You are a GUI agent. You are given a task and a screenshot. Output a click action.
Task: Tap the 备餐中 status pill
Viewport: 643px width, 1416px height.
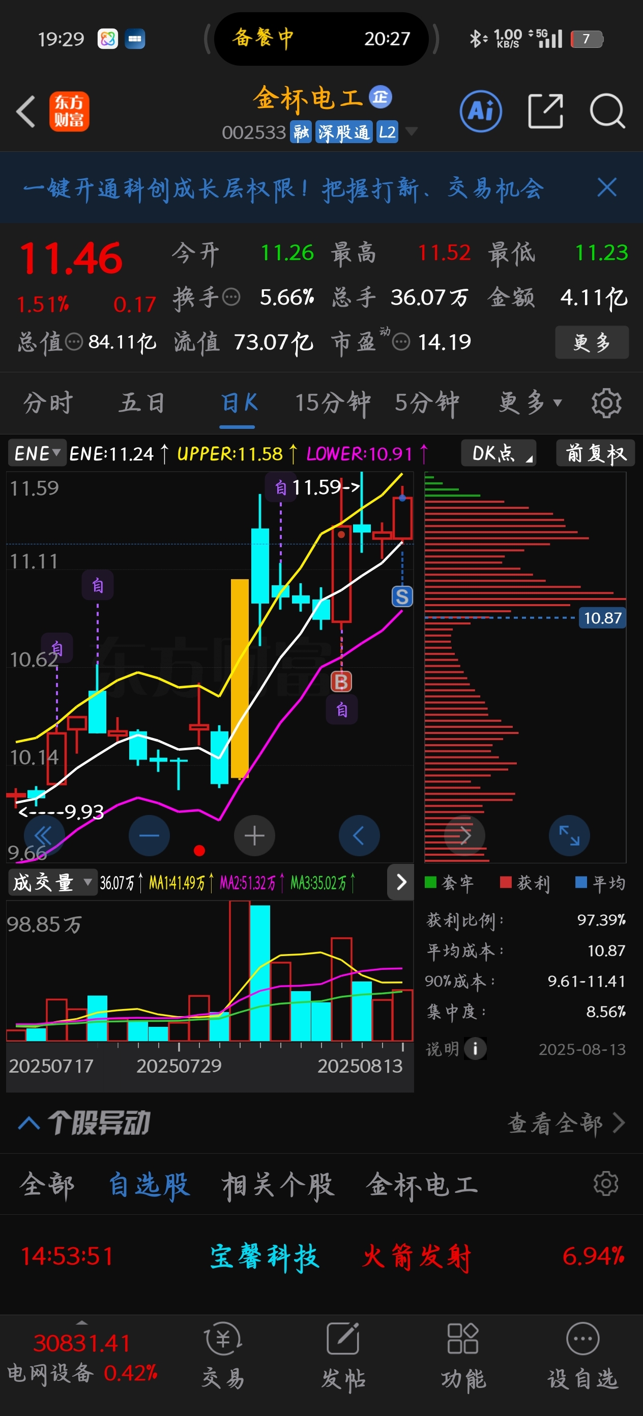point(321,39)
